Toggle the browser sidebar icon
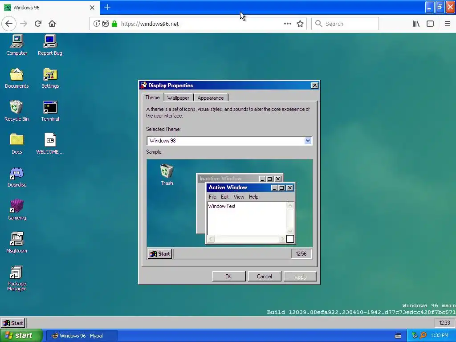456x342 pixels. pos(430,24)
